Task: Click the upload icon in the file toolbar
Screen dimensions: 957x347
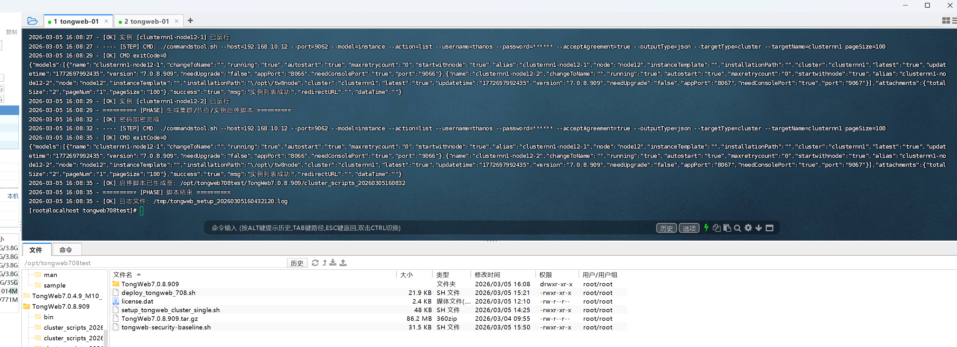Action: coord(343,263)
